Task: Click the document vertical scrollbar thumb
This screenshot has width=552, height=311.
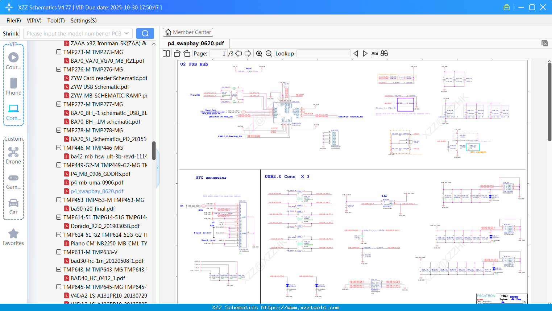Action: [x=549, y=101]
